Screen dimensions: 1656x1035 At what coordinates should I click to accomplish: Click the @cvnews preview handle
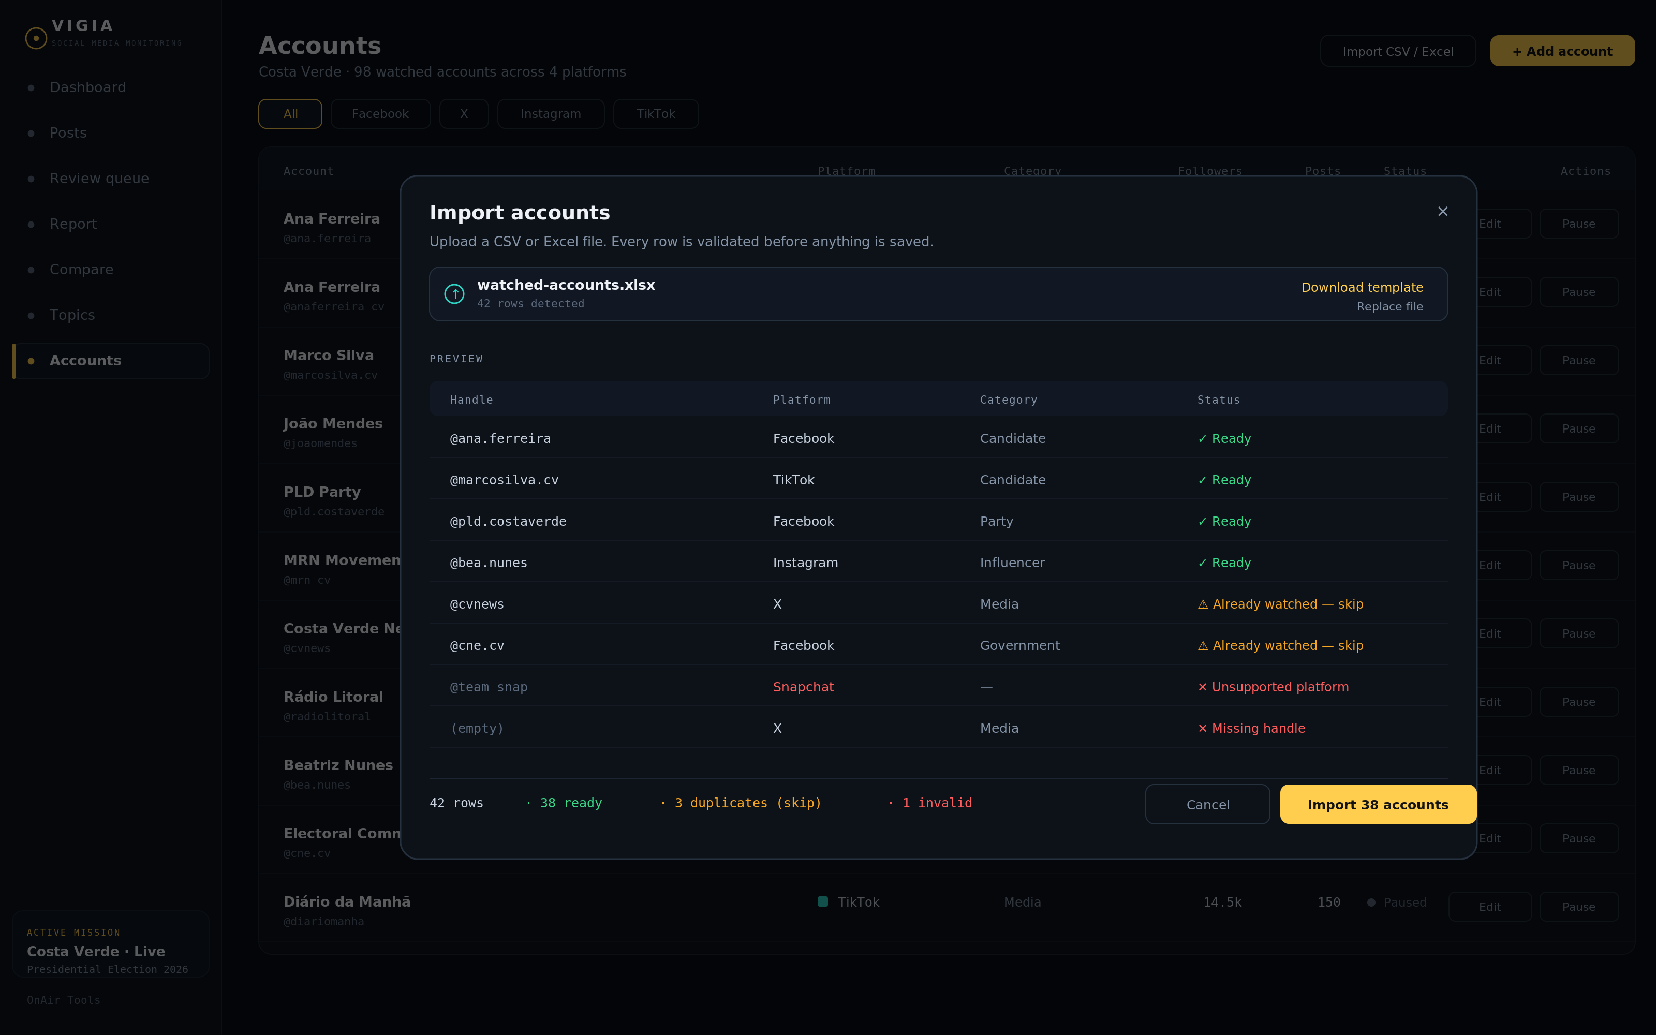(x=477, y=604)
